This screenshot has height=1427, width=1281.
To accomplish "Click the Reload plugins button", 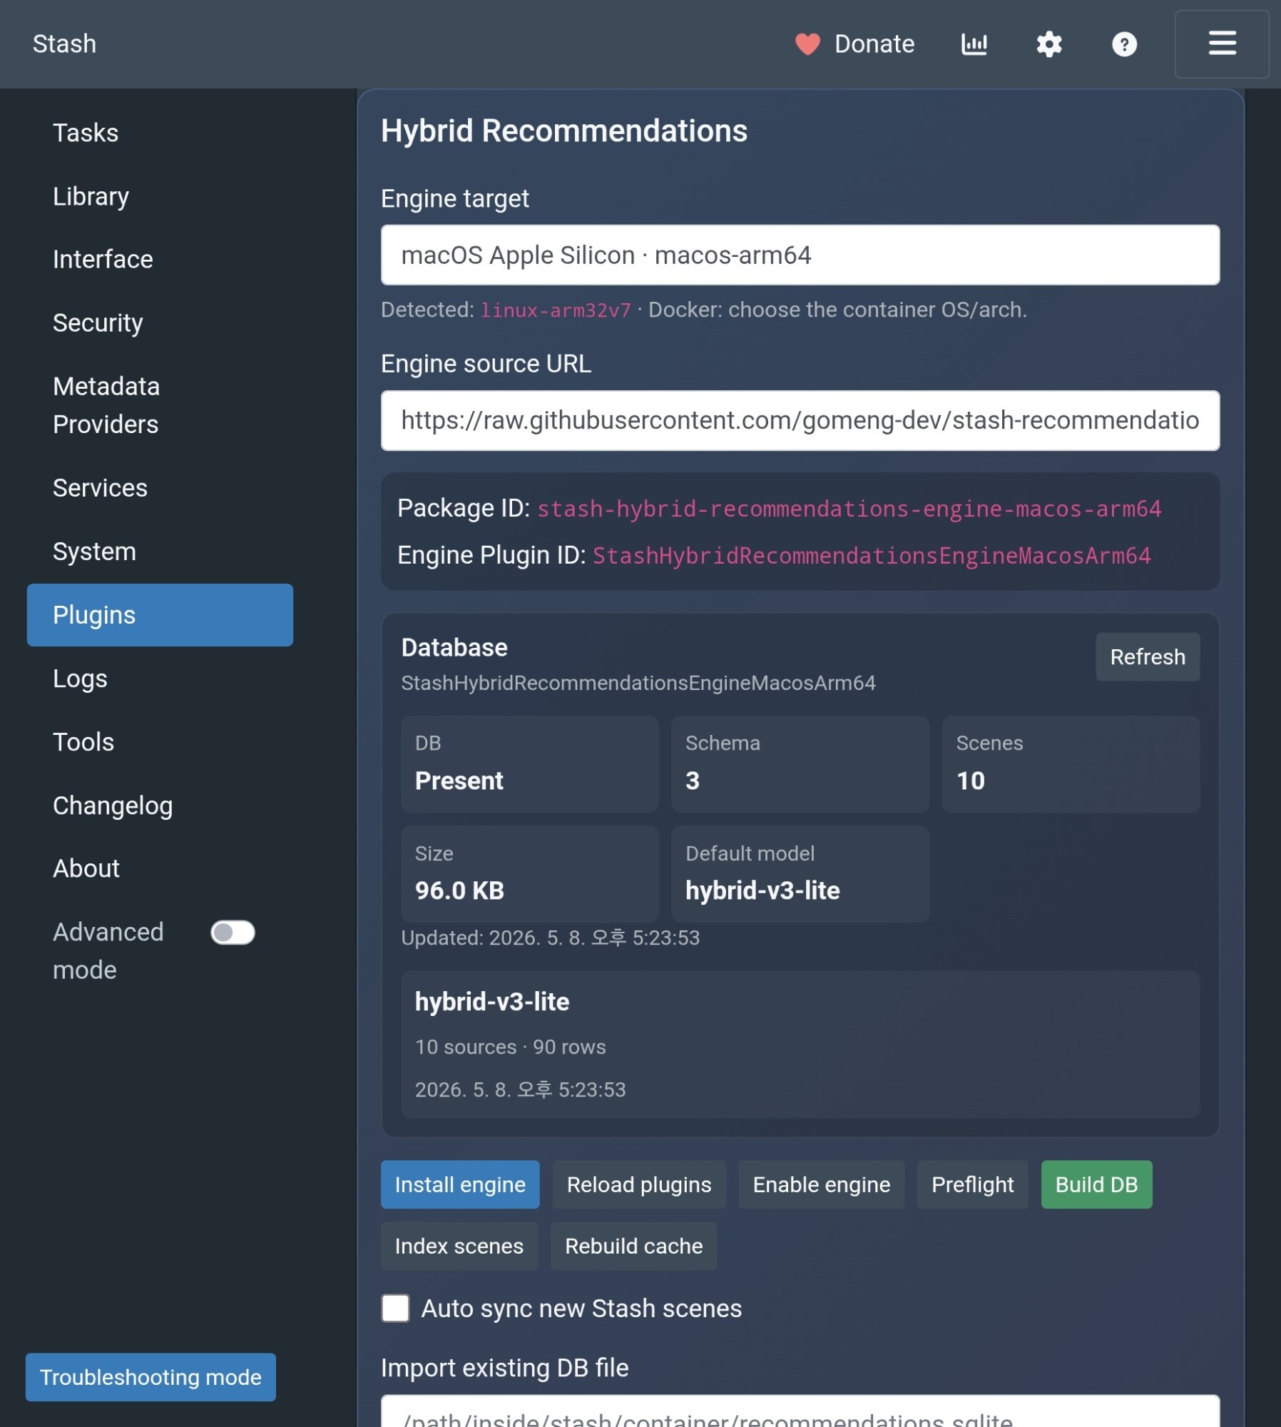I will (639, 1184).
